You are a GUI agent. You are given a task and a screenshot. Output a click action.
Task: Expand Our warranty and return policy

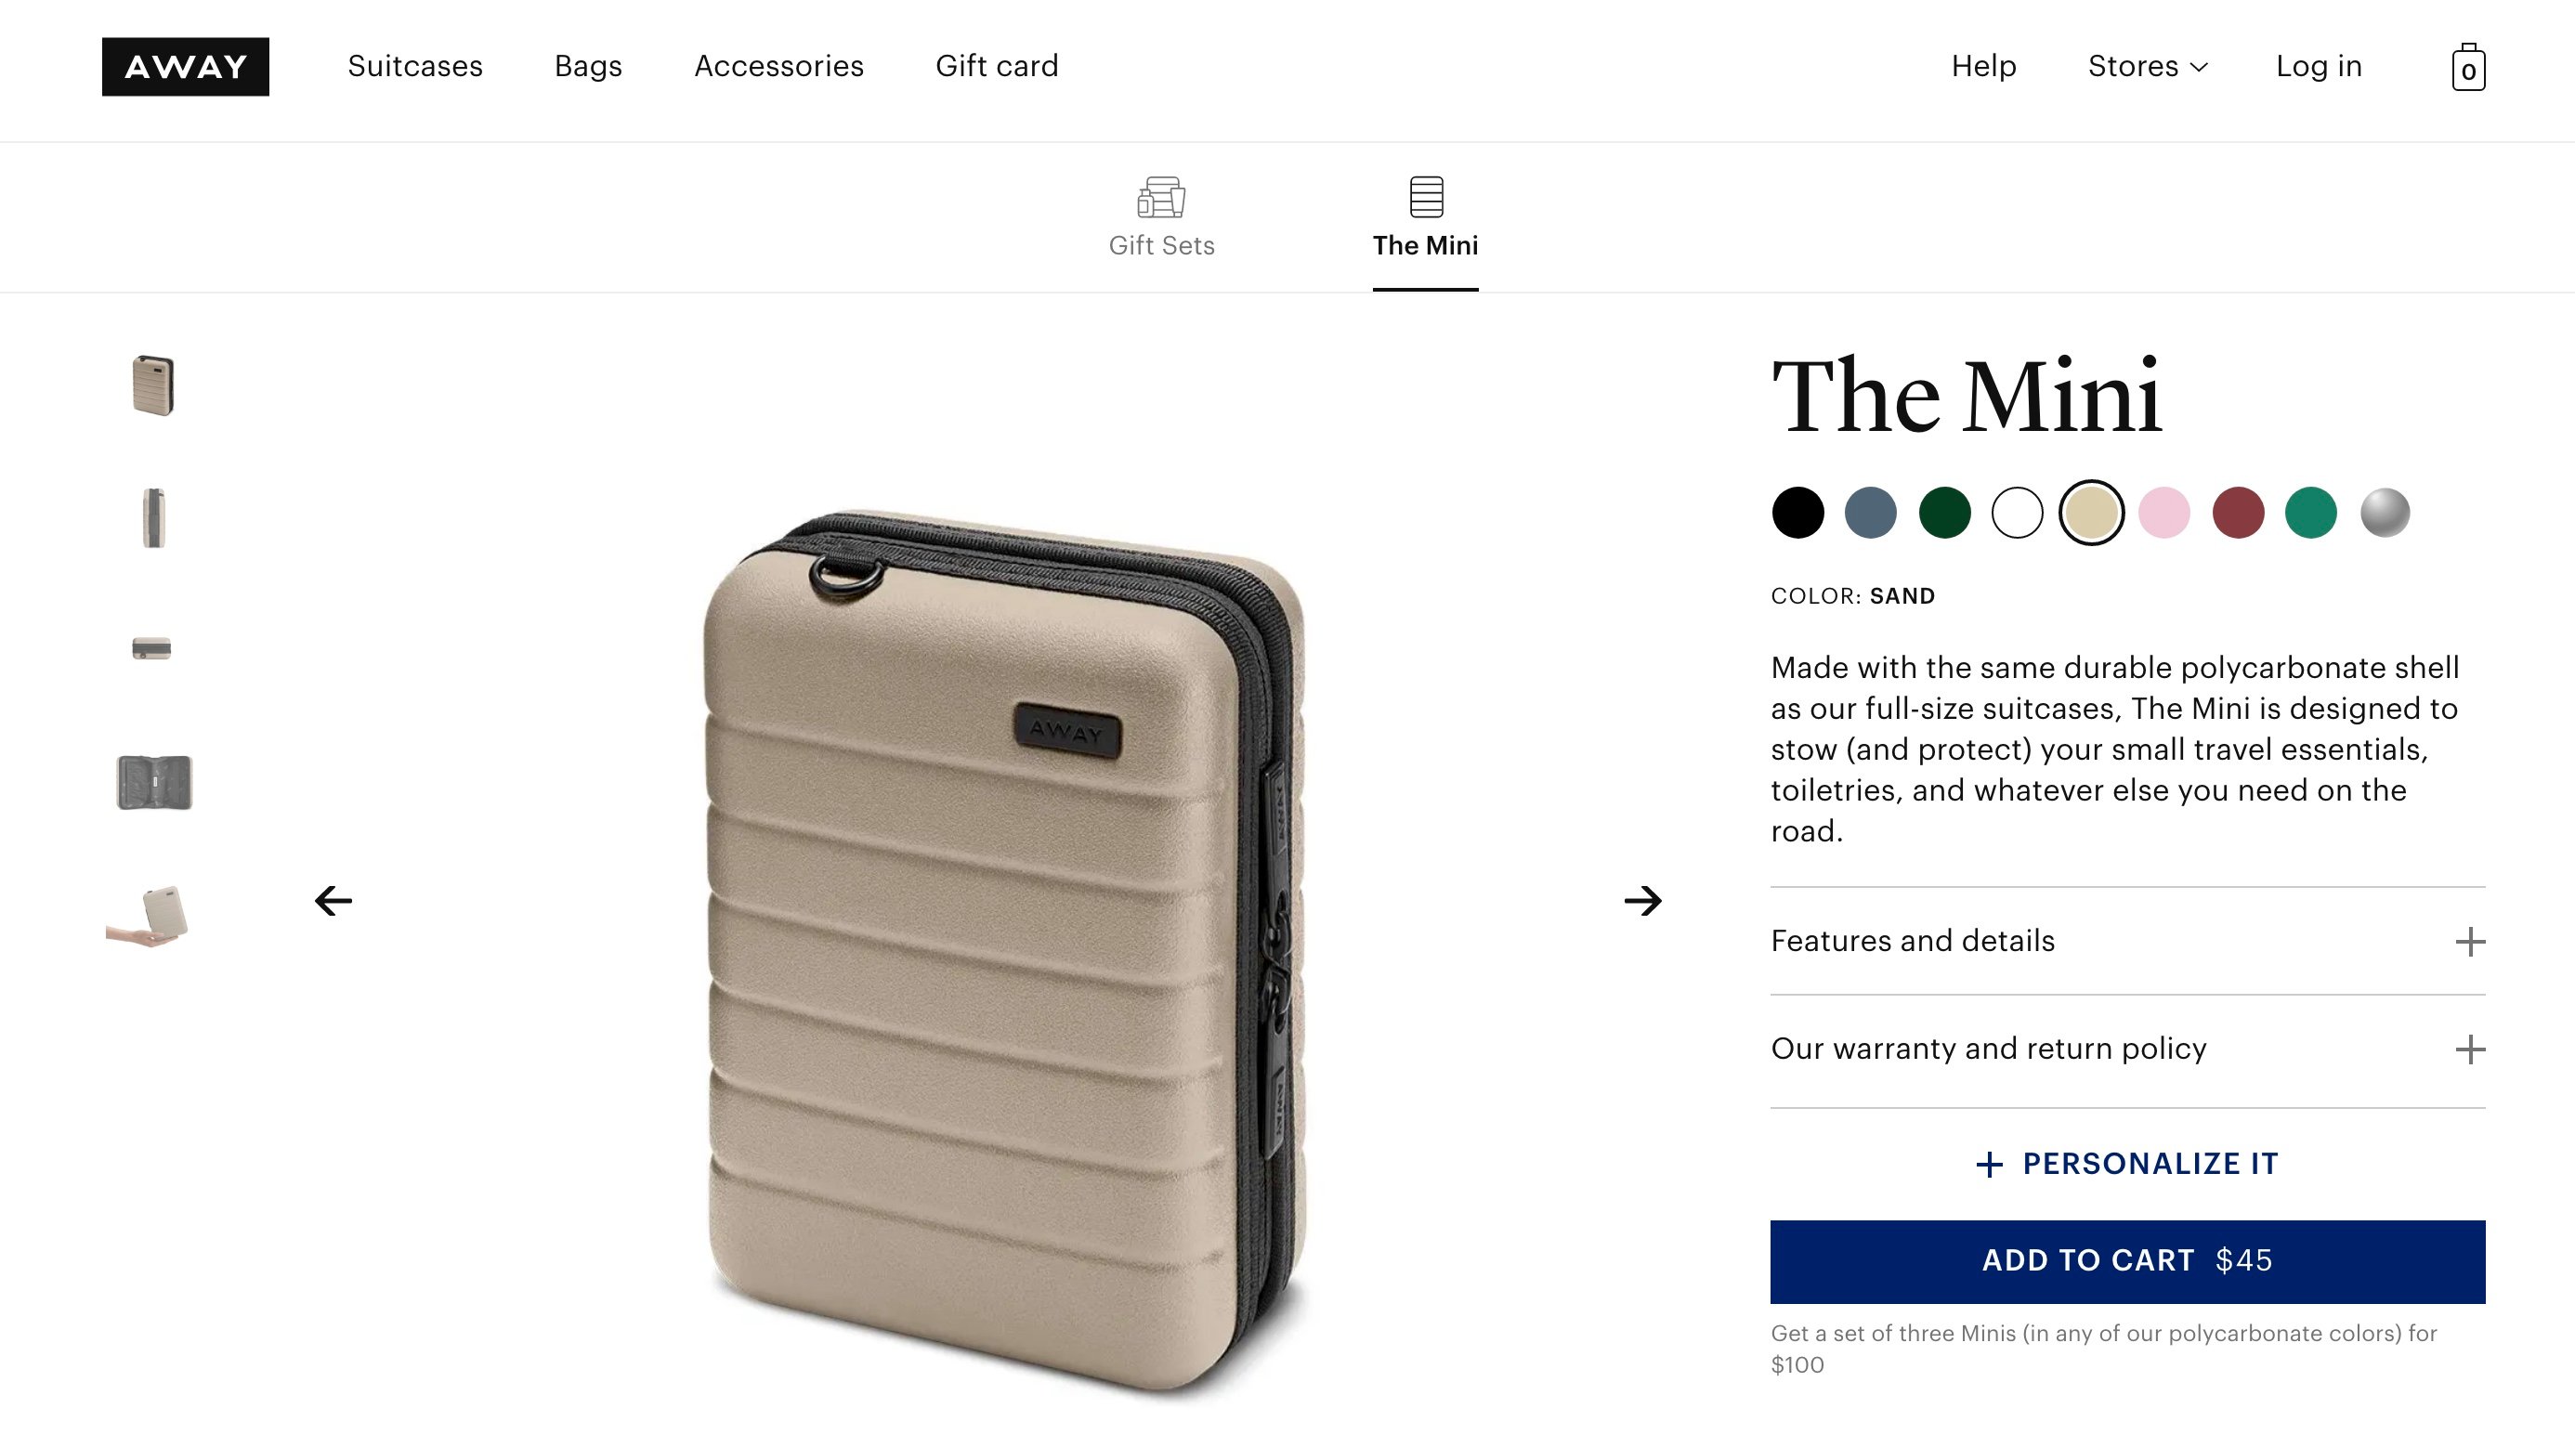pos(2127,1049)
